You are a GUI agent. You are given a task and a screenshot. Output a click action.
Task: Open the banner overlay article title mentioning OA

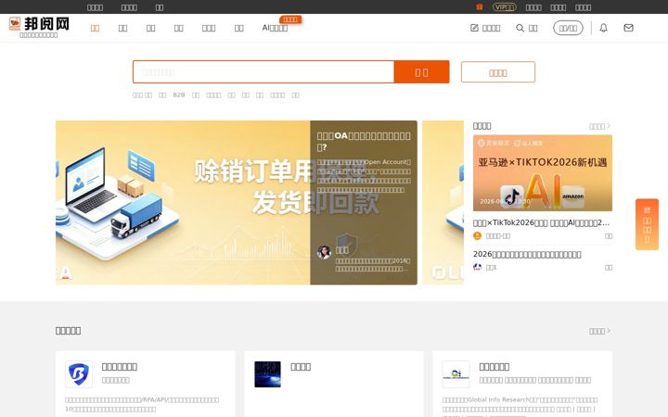click(x=364, y=141)
